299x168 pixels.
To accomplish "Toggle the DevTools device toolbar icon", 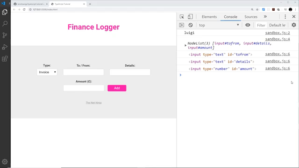I will [190, 17].
